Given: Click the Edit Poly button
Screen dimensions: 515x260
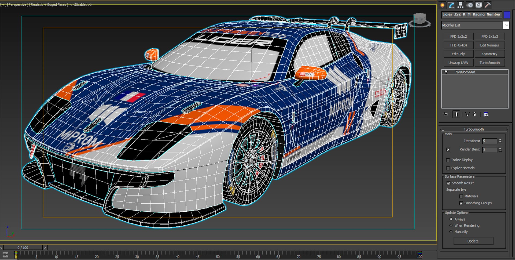Looking at the screenshot, I should 458,54.
